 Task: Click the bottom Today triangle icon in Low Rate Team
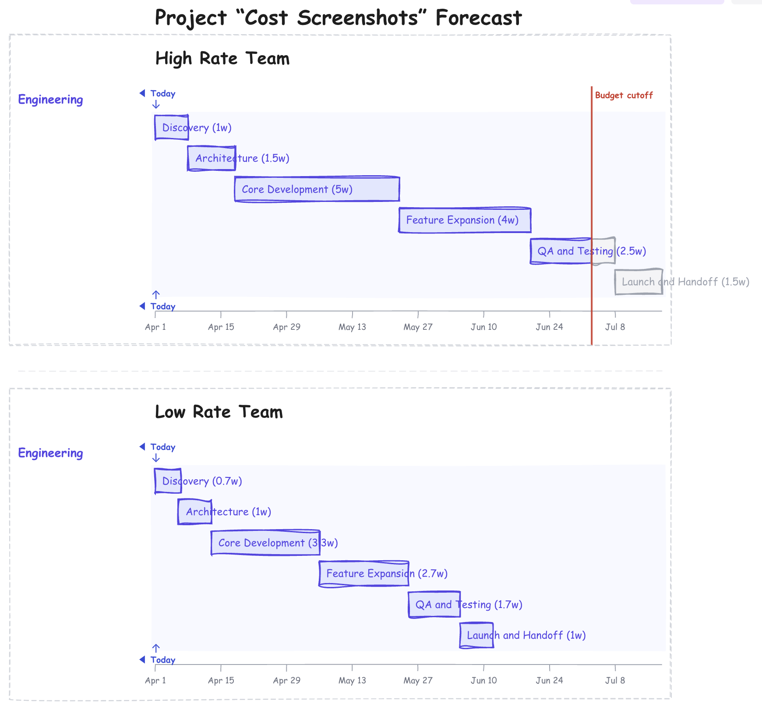click(142, 660)
